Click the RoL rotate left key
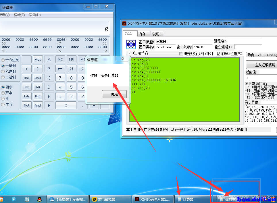This screenshot has height=203, width=277. click(26, 78)
